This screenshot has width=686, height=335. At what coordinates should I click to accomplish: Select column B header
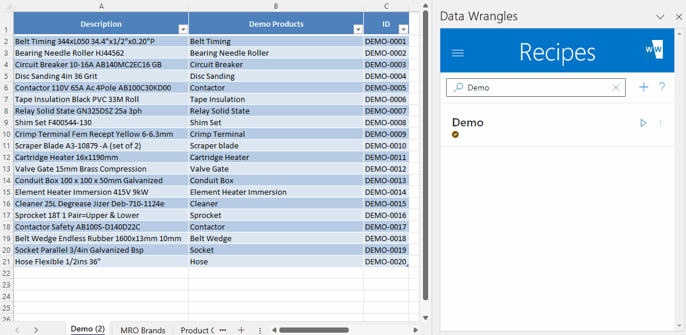(x=276, y=6)
